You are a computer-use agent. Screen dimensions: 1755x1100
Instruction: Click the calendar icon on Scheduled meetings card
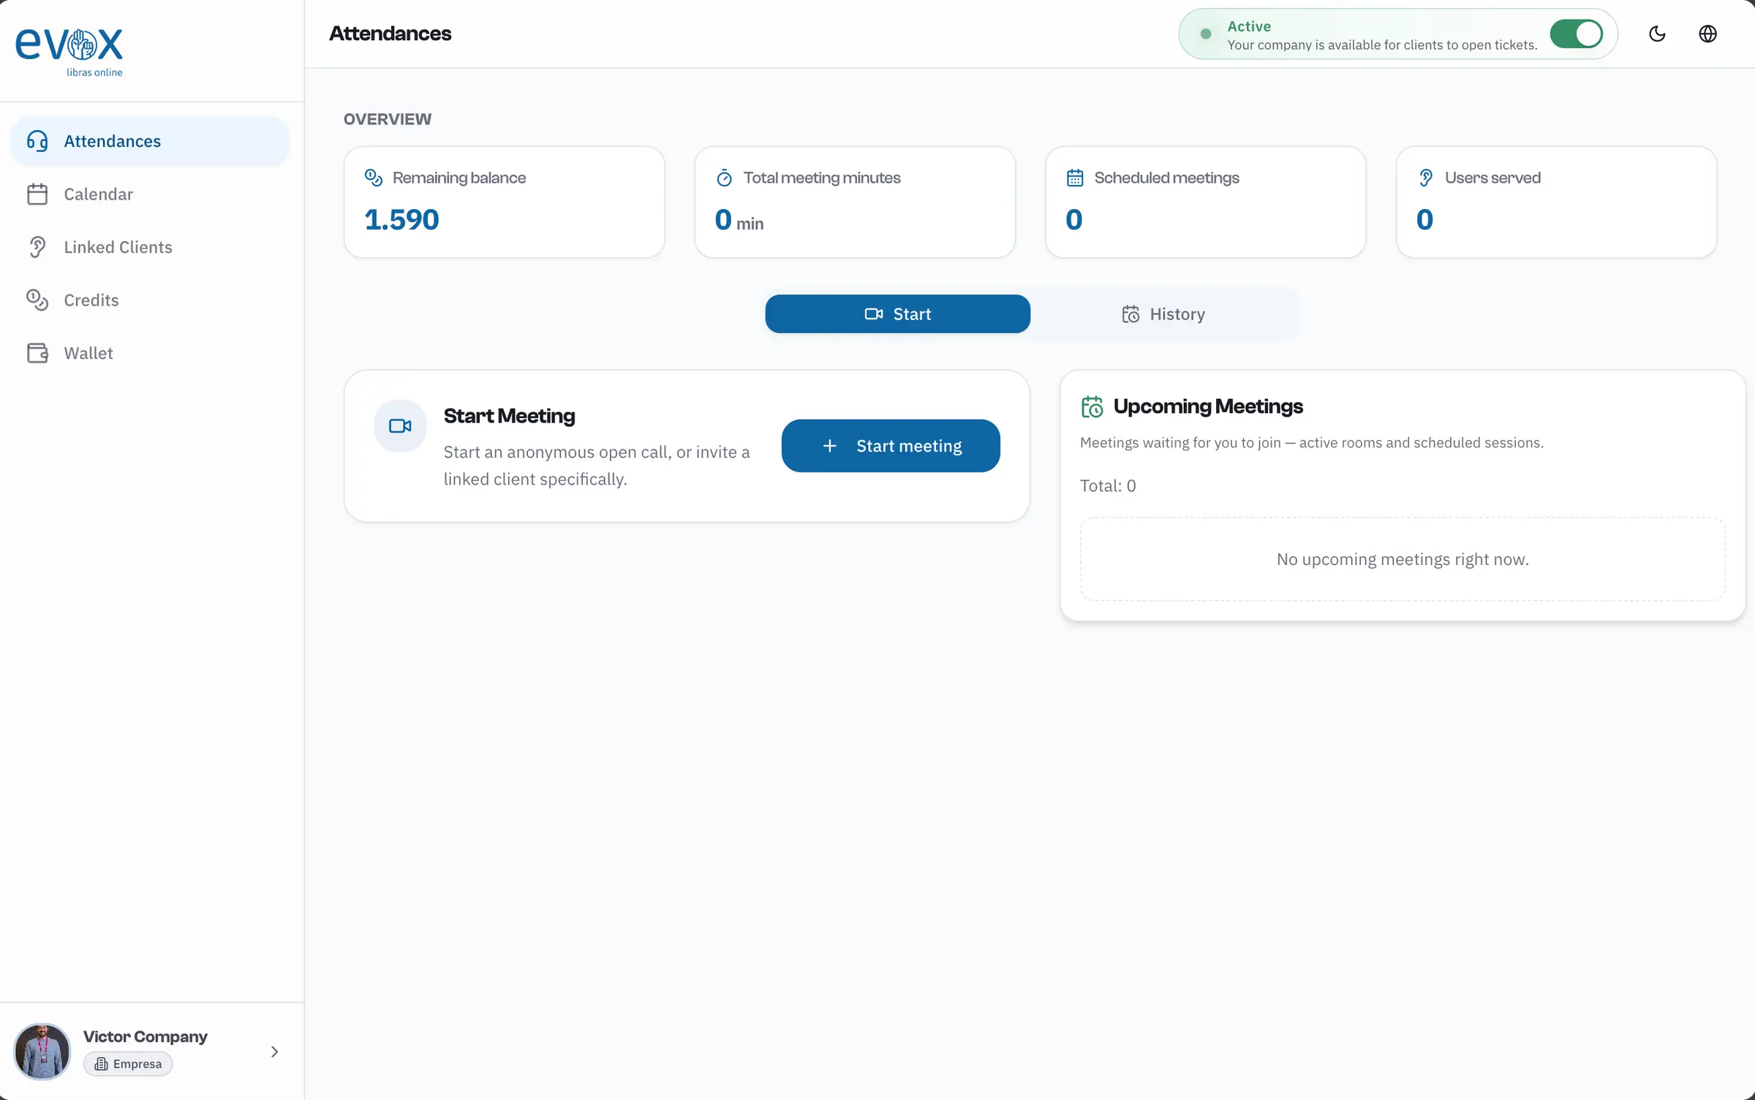pos(1075,178)
